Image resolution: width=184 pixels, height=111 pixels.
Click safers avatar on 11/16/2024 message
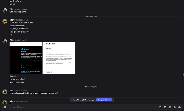pyautogui.click(x=5, y=92)
